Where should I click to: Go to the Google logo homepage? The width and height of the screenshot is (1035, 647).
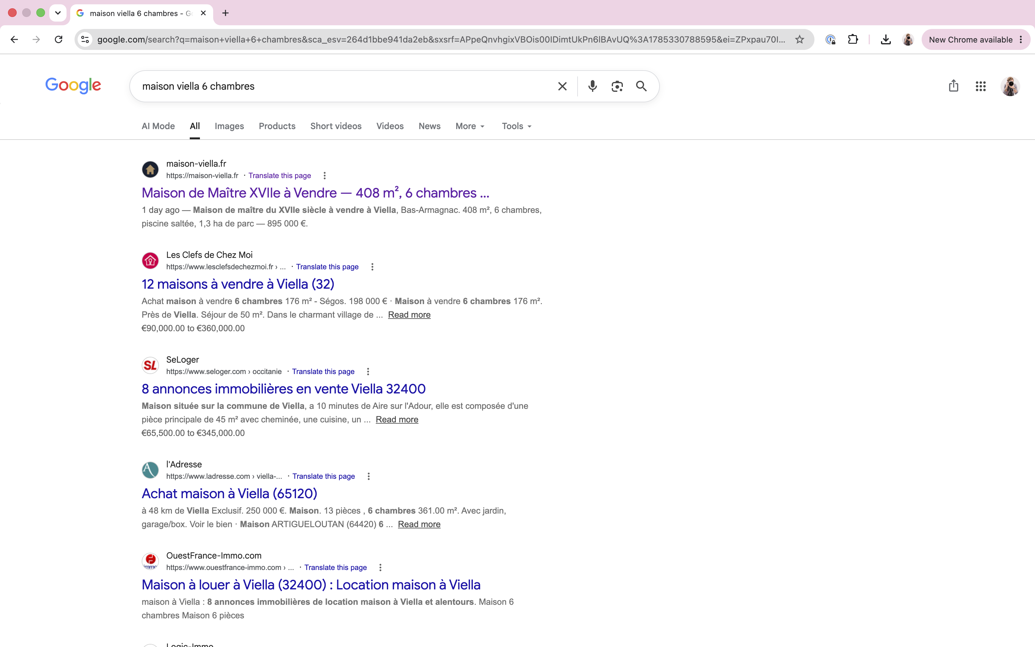tap(73, 86)
